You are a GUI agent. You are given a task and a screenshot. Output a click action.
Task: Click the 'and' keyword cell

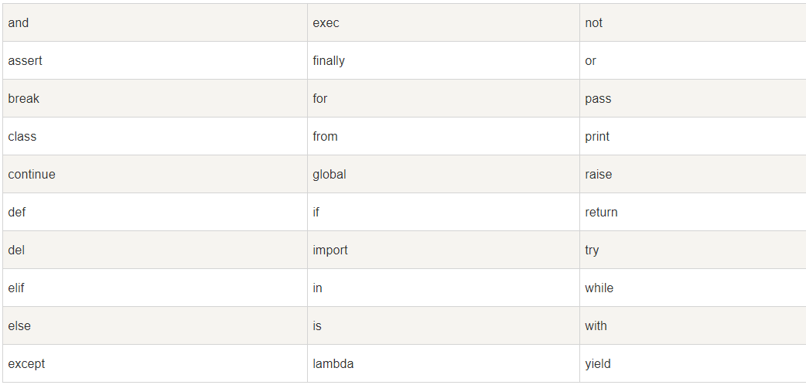[x=19, y=23]
